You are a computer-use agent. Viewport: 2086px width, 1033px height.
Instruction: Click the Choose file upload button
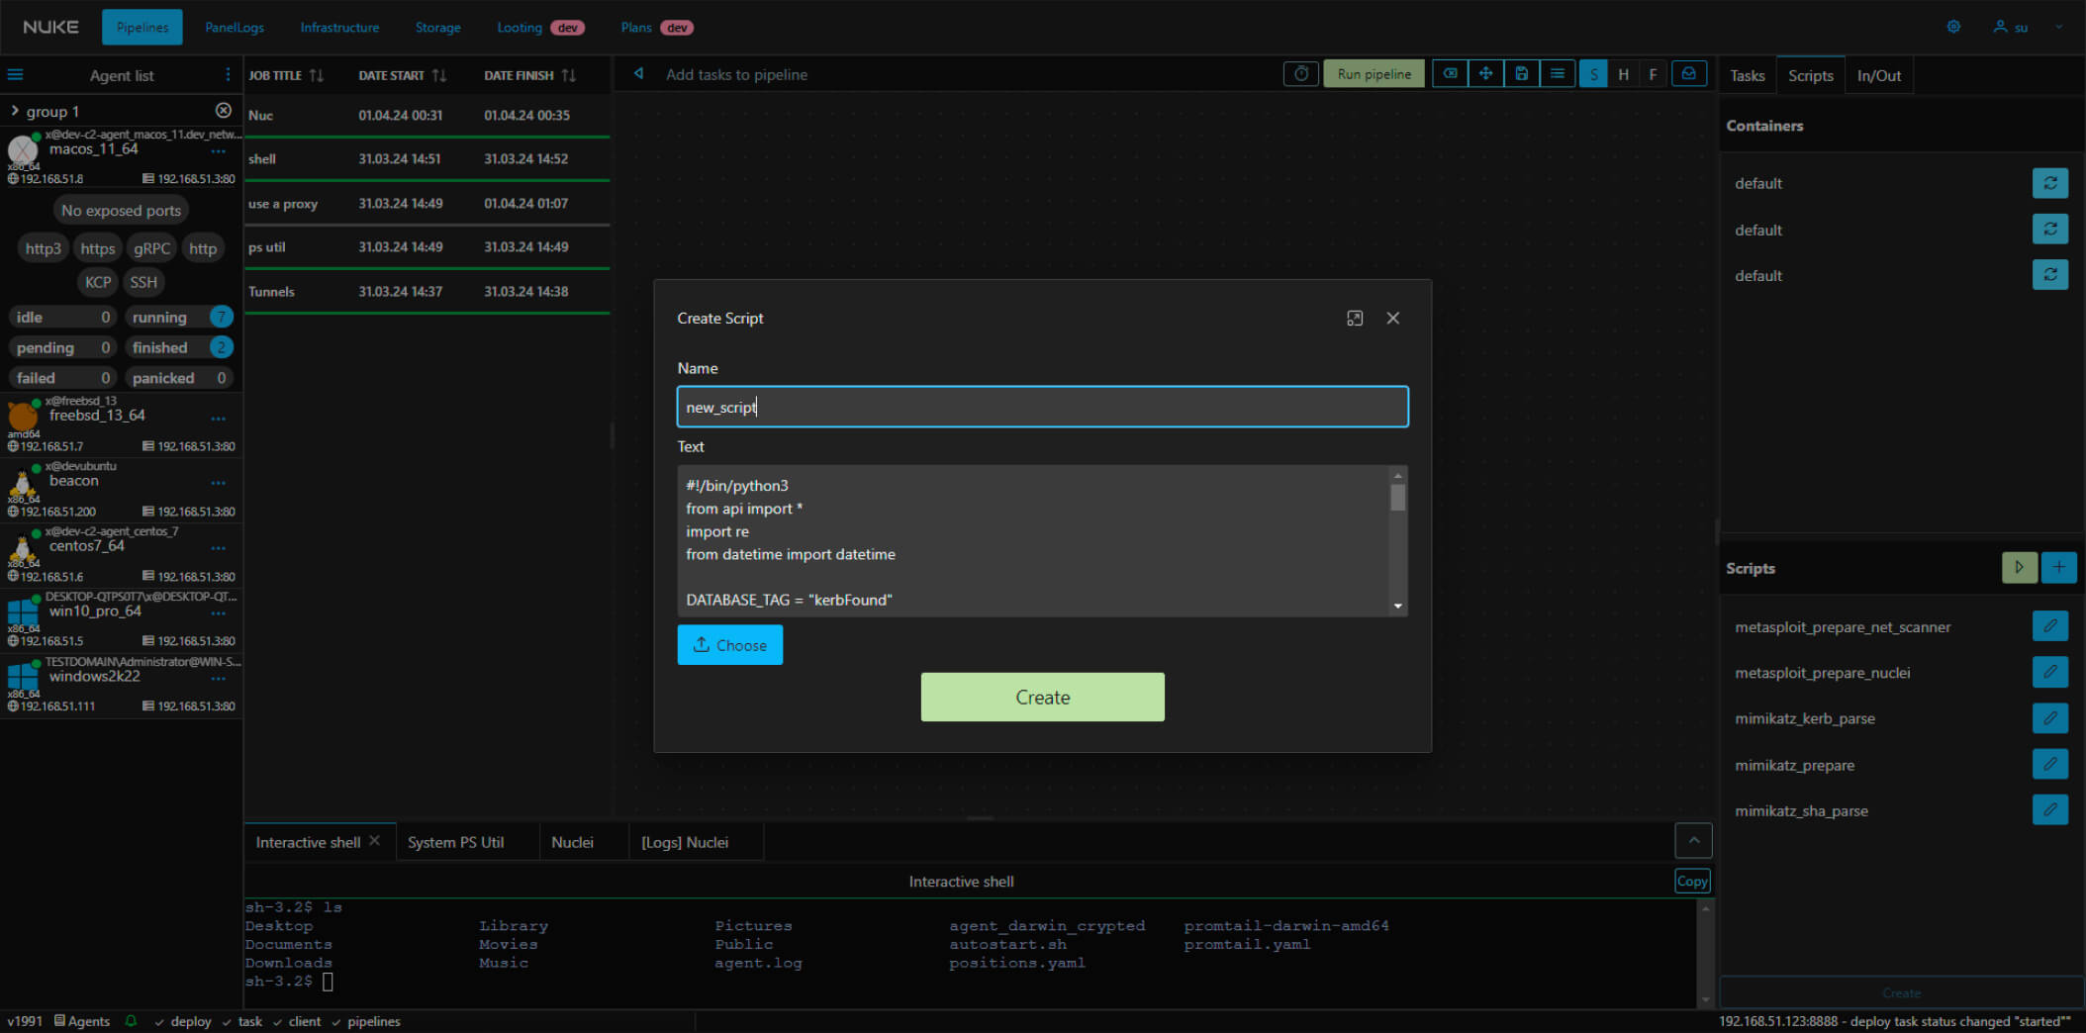click(x=730, y=645)
